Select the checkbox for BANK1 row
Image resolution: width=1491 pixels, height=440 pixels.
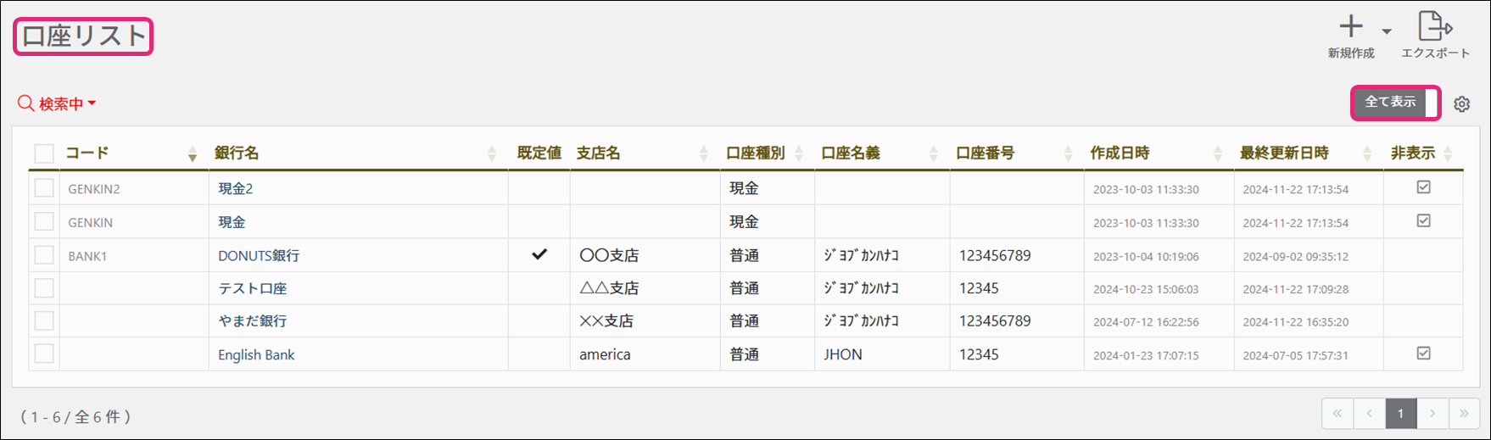[44, 255]
